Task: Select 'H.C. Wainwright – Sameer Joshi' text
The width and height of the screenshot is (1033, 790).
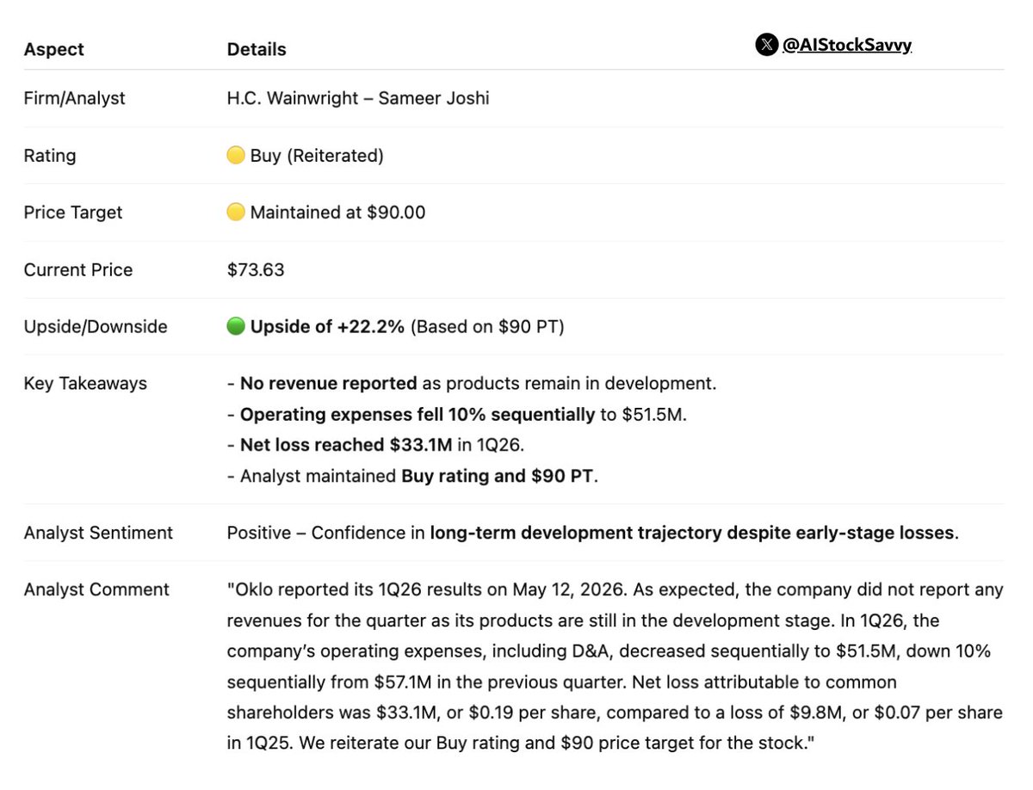Action: click(x=358, y=98)
